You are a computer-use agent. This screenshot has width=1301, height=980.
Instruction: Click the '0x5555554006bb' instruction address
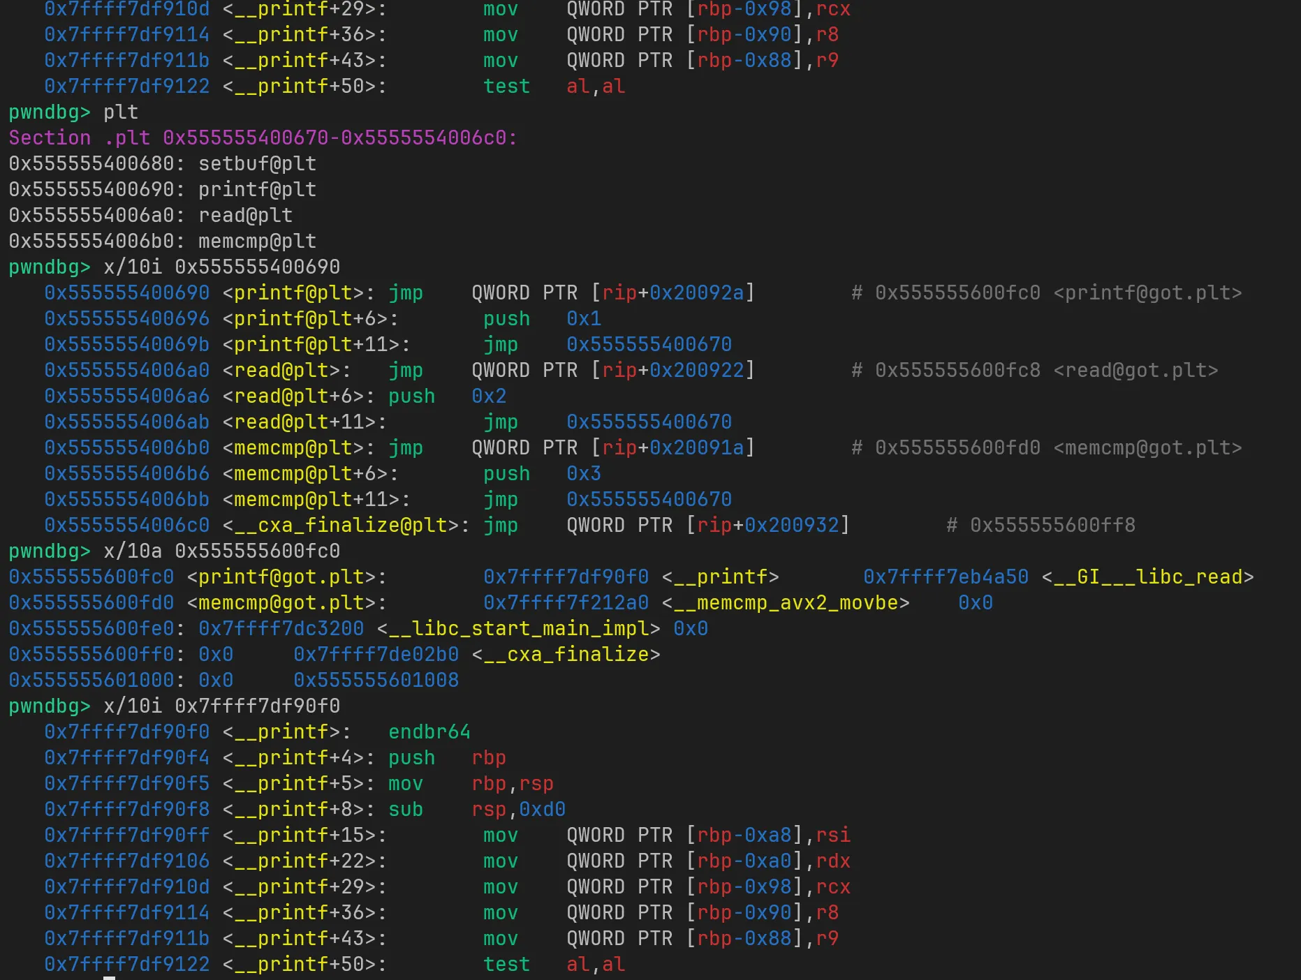tap(126, 500)
